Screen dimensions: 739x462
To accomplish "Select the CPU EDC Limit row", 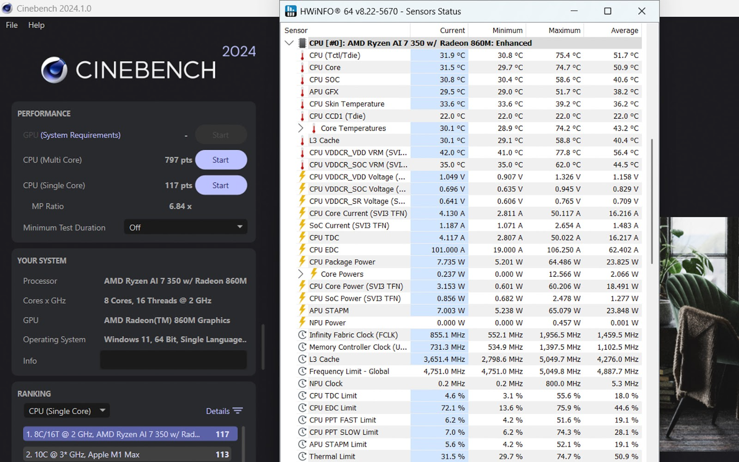I will tap(469, 407).
